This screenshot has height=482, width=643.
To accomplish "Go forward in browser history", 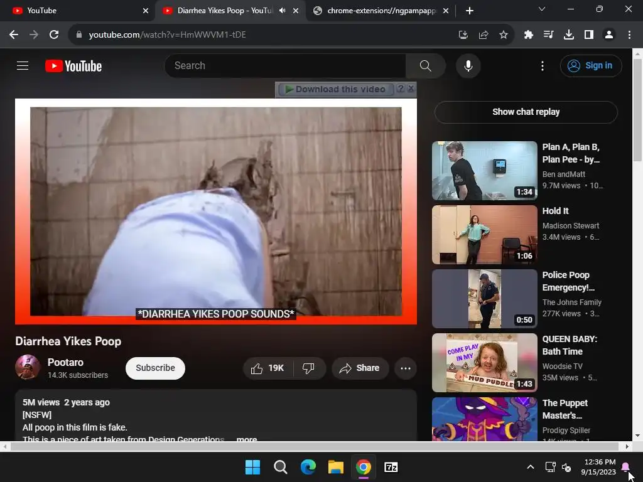I will click(34, 35).
